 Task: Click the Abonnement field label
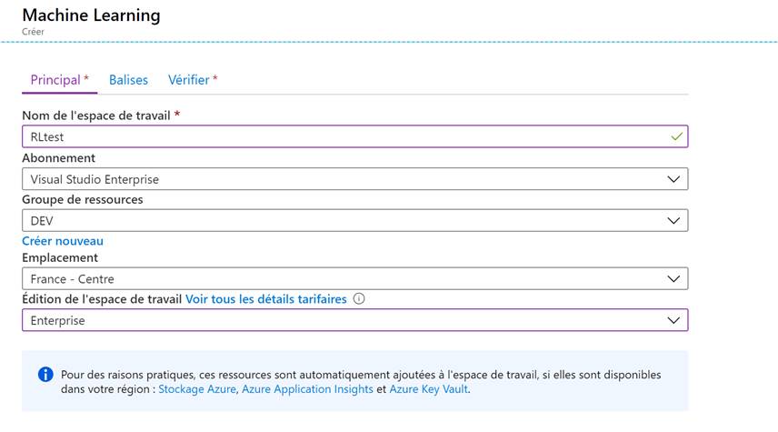(x=58, y=158)
